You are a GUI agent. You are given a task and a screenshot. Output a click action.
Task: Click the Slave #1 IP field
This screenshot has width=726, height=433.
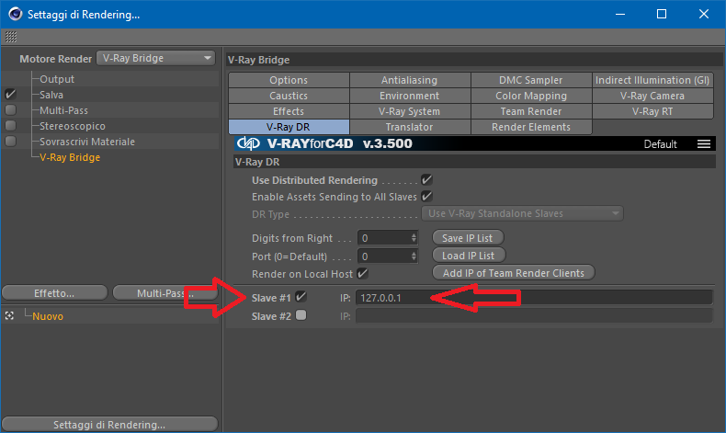[x=534, y=298]
